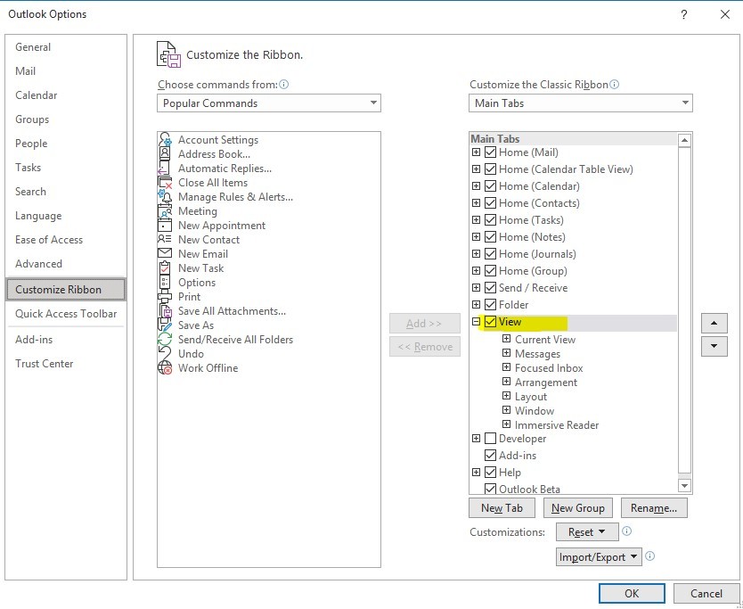The image size is (743, 609).
Task: Click the New Group button
Action: tap(577, 508)
